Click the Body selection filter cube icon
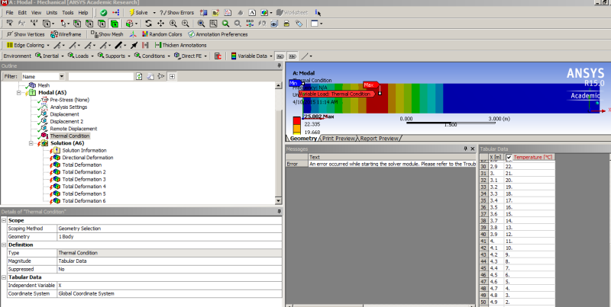 click(114, 24)
